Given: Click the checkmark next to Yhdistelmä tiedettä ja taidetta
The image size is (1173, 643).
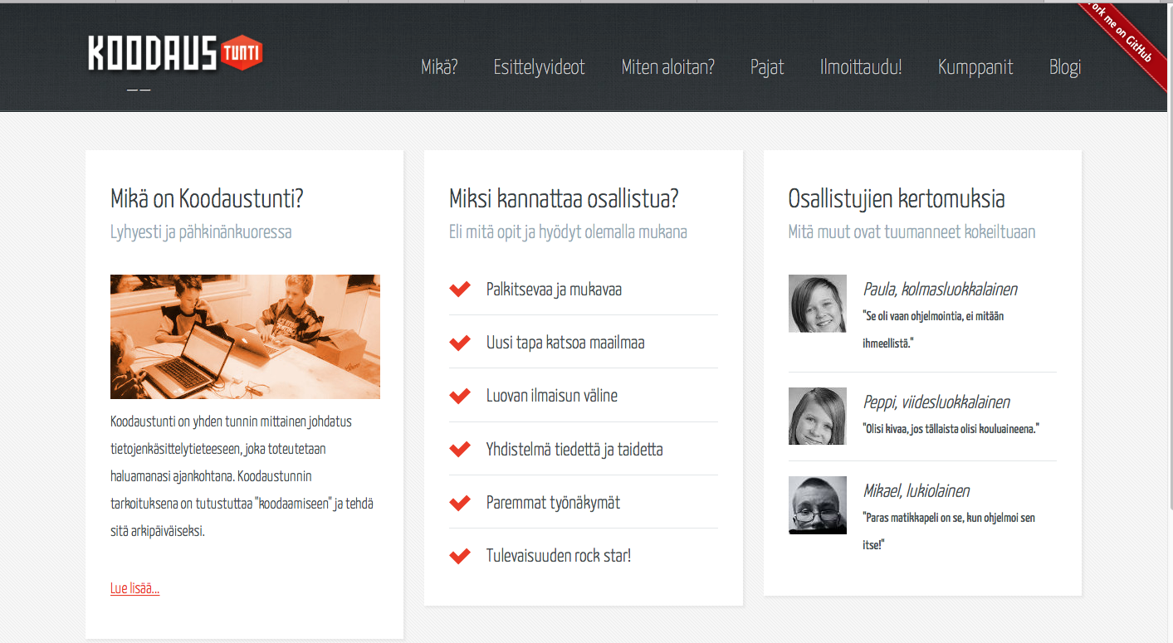Looking at the screenshot, I should pos(460,450).
